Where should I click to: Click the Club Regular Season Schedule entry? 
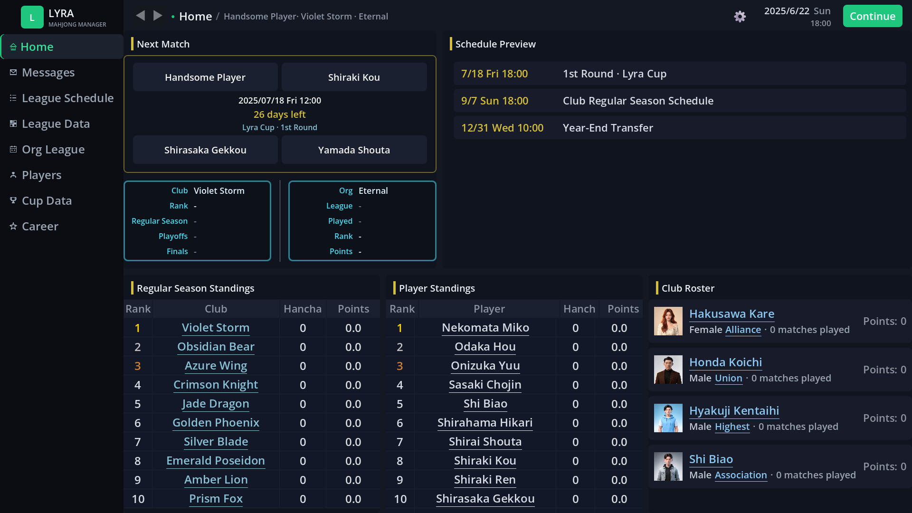(680, 101)
